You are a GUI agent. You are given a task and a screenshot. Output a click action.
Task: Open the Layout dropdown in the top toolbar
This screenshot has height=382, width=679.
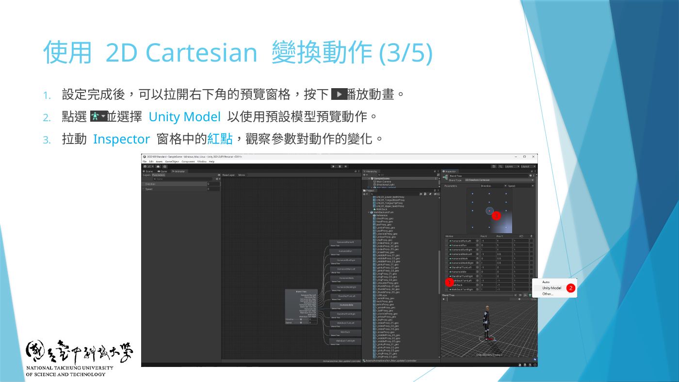point(528,166)
